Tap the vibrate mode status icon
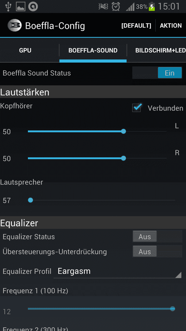Screen dimensions: 186x331 [x=103, y=7]
